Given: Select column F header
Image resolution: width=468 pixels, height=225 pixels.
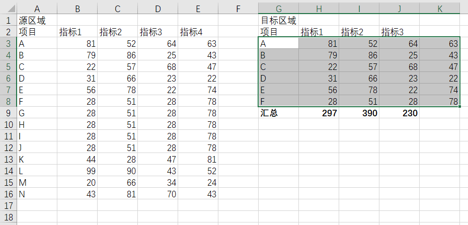Looking at the screenshot, I should pos(238,9).
